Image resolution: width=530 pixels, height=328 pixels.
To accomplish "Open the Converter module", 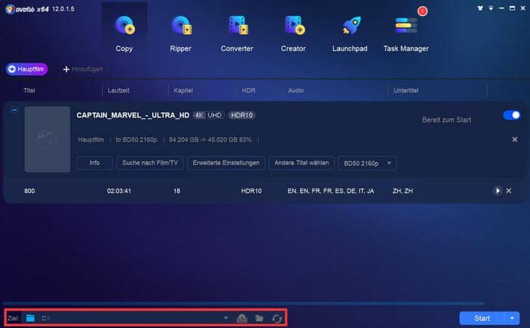I will point(237,33).
